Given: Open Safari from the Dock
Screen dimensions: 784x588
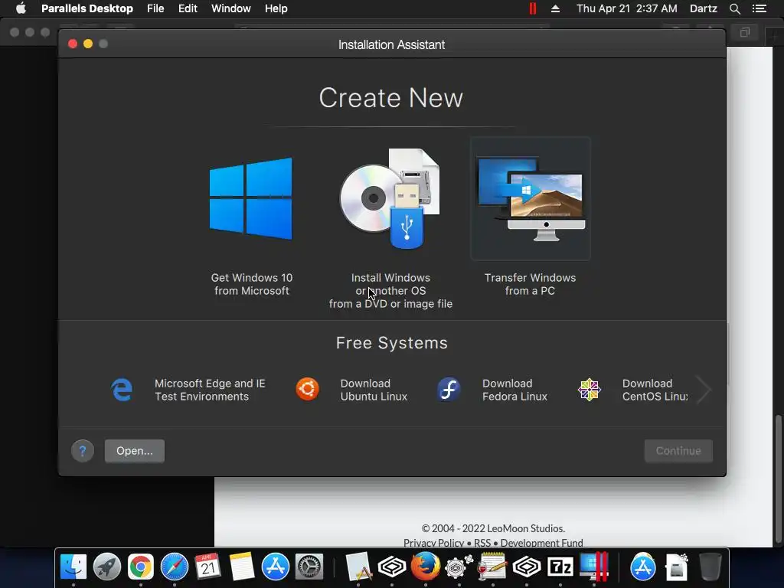Looking at the screenshot, I should click(175, 567).
